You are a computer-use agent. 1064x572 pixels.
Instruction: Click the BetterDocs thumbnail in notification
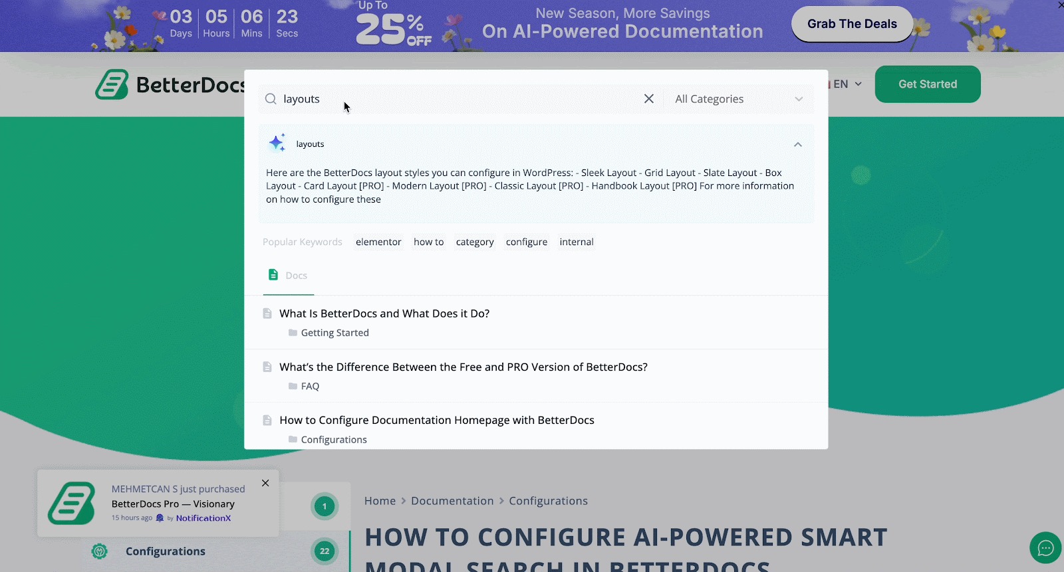(72, 504)
